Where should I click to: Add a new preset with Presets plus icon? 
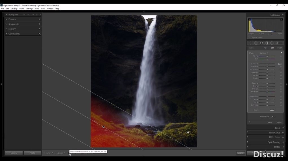click(x=39, y=19)
